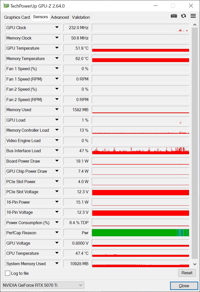The height and width of the screenshot is (292, 200).
Task: Click the sensor list scrollbar thumb
Action: (x=195, y=143)
